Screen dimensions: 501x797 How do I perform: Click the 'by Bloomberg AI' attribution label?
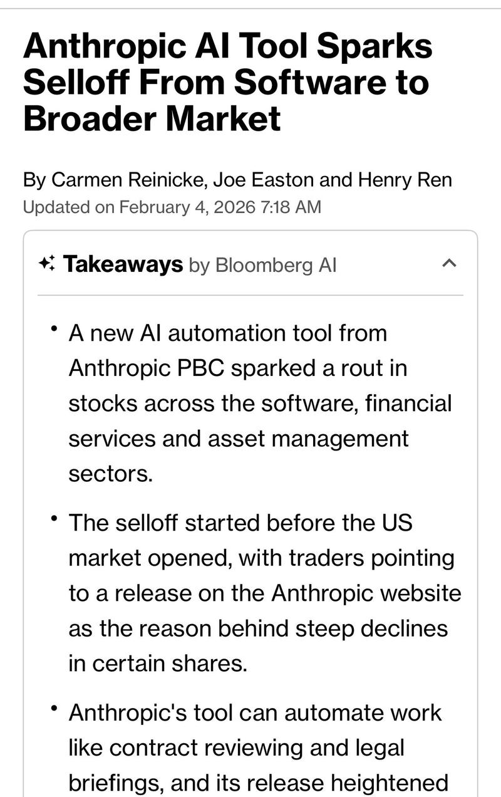(x=262, y=265)
